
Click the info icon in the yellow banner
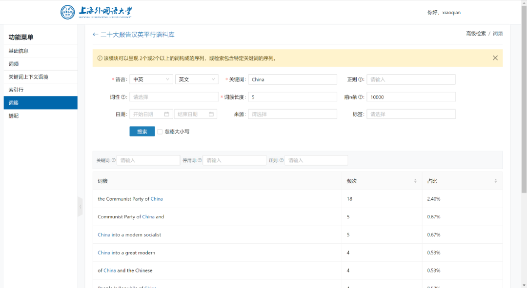[100, 58]
